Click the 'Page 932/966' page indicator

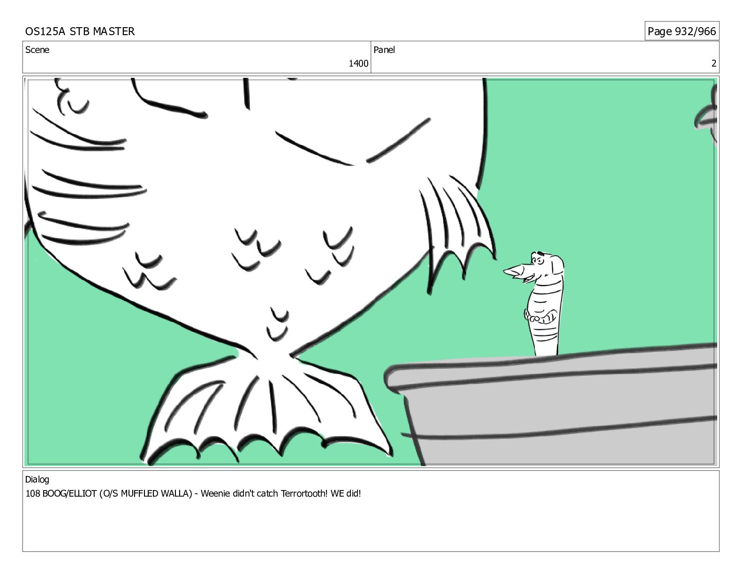pyautogui.click(x=682, y=31)
